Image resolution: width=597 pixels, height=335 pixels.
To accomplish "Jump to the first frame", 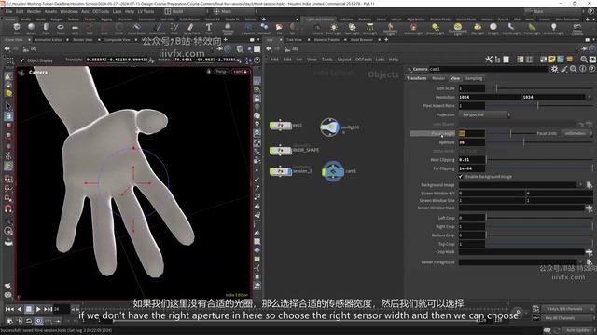I will tap(9, 309).
